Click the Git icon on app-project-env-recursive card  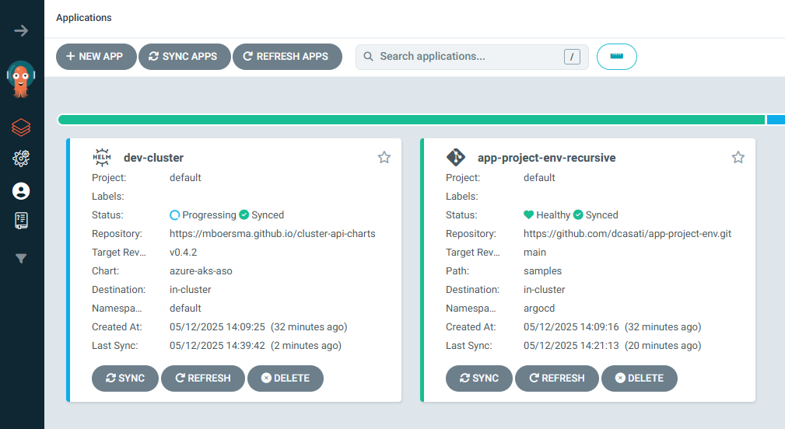click(456, 158)
